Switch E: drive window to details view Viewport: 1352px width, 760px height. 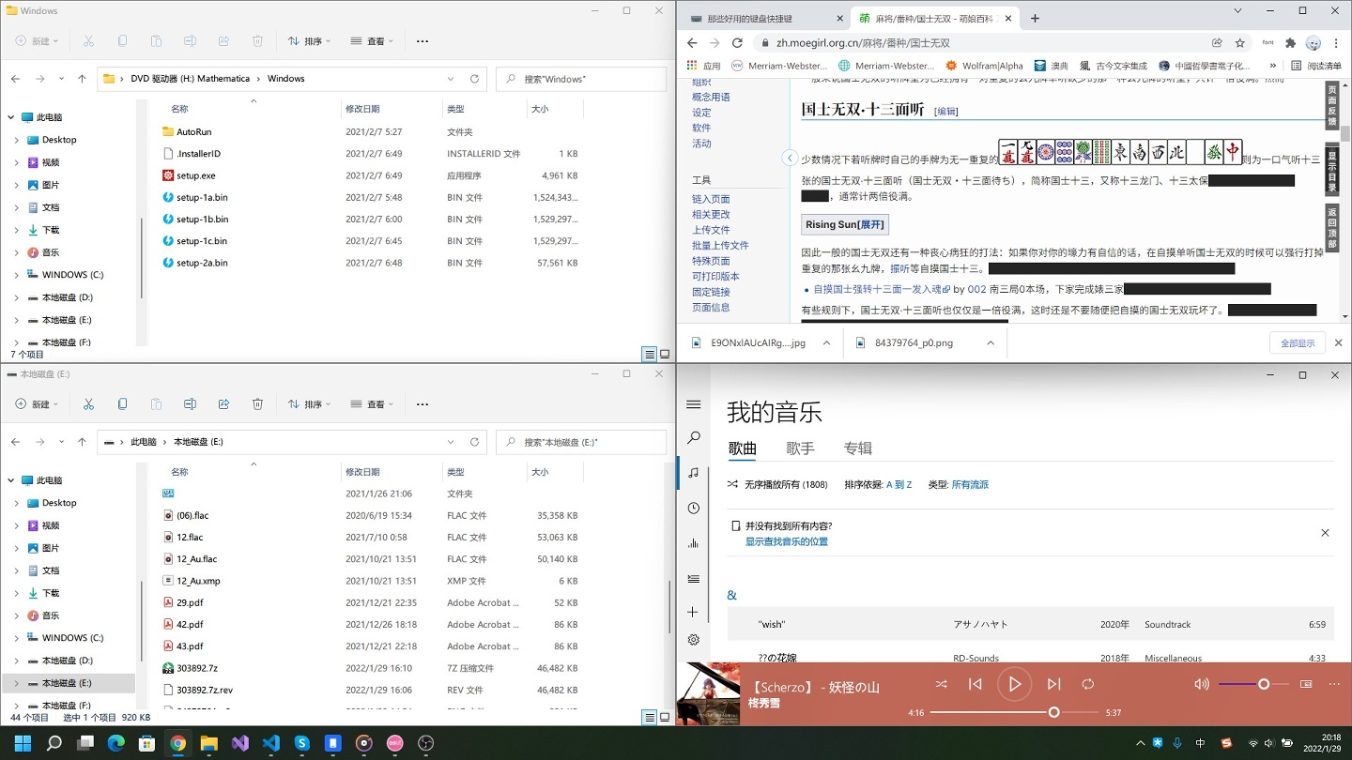(x=650, y=718)
